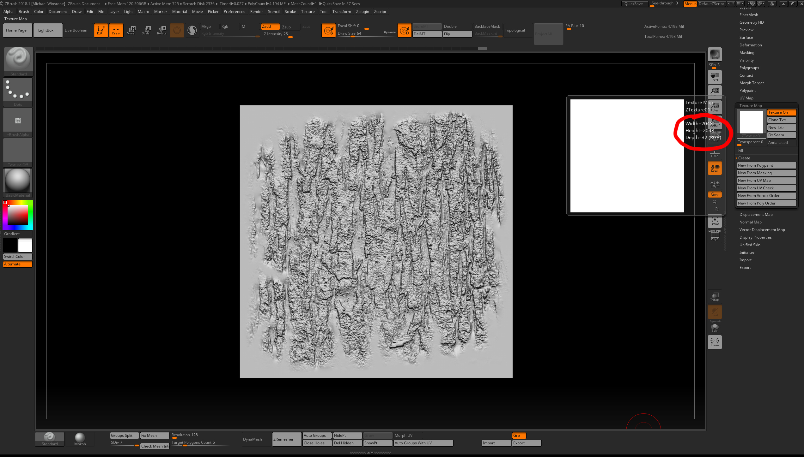
Task: Click the BPR render icon
Action: pyautogui.click(x=715, y=54)
